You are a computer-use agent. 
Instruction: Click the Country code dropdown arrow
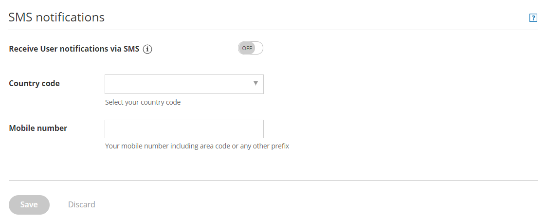tap(255, 84)
